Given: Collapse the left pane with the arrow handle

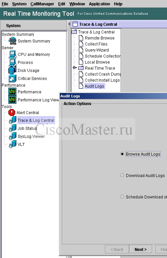Looking at the screenshot, I should tap(69, 24).
